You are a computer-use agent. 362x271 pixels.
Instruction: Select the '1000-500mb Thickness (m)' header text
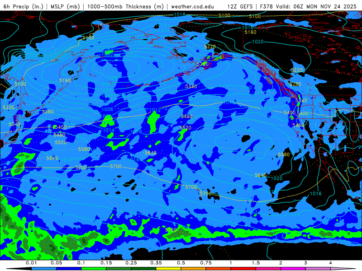click(x=125, y=6)
